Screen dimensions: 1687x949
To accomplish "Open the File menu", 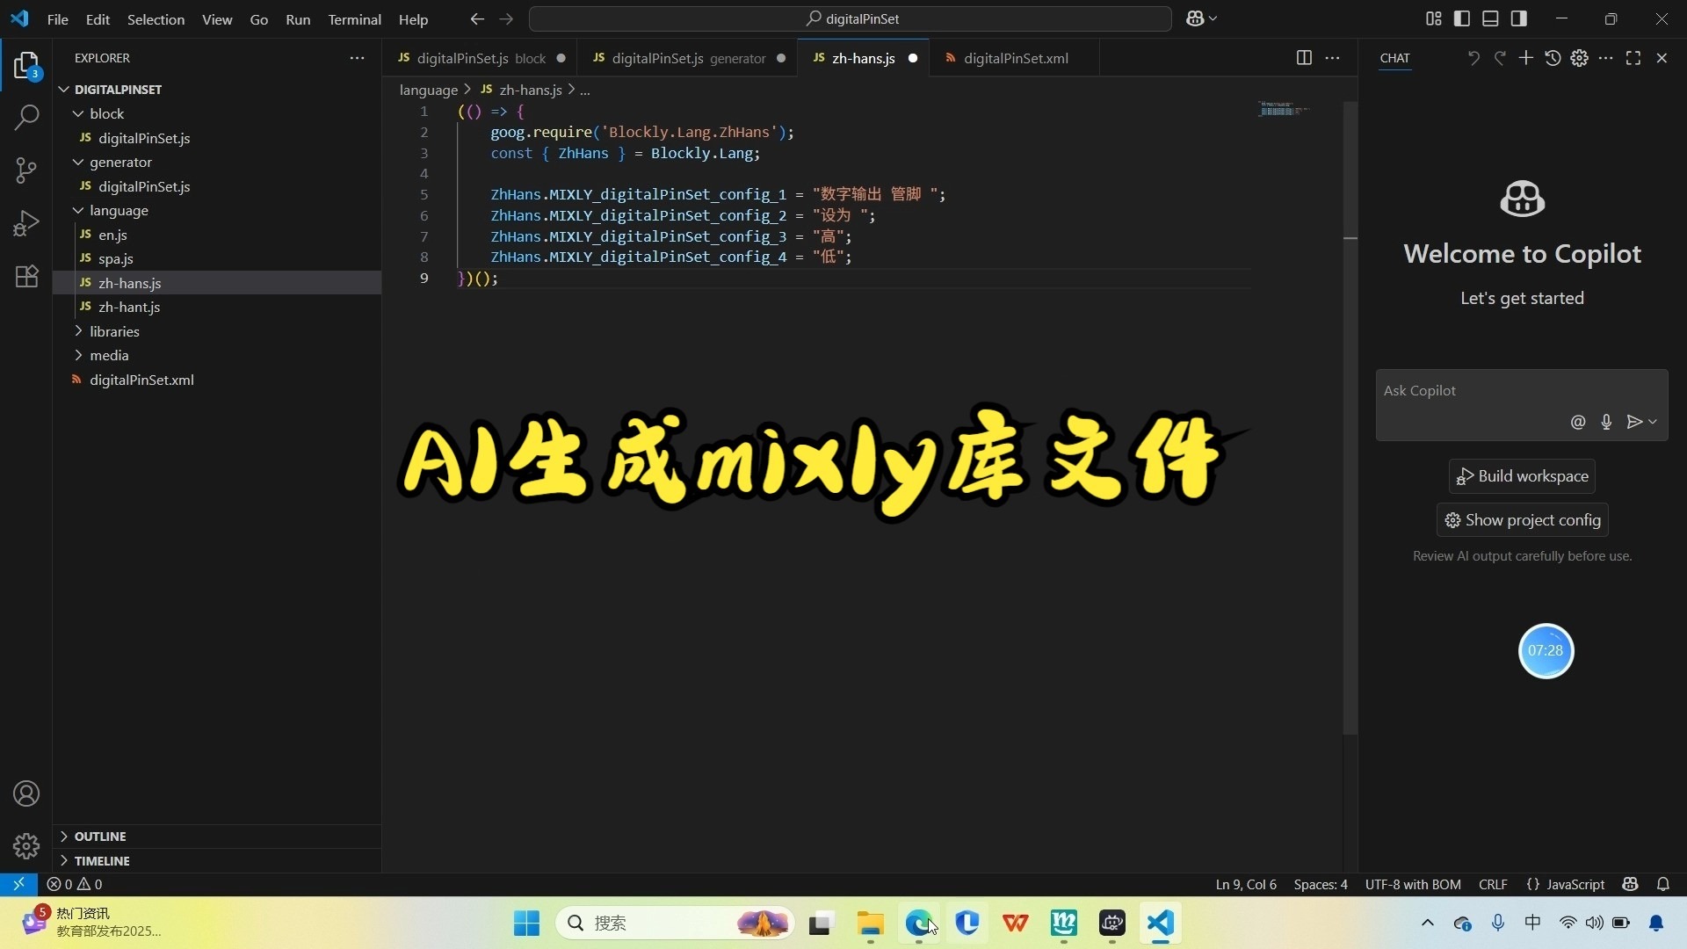I will [57, 18].
